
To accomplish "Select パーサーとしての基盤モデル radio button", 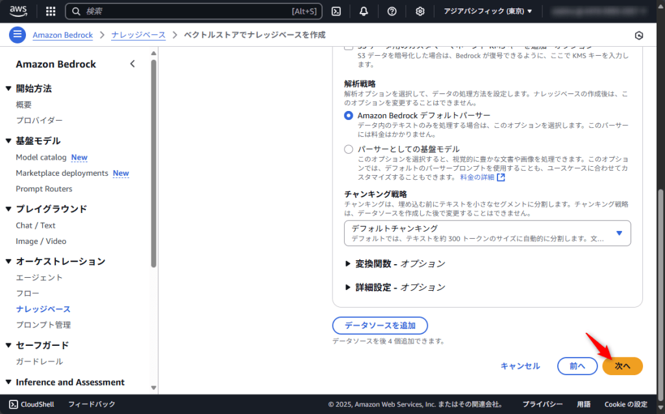I will [x=348, y=149].
